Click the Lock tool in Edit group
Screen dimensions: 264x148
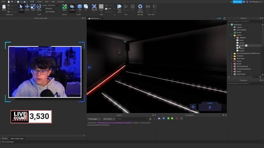coord(108,9)
